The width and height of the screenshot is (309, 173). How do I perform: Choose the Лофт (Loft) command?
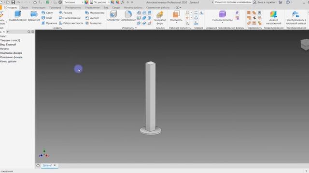point(47,18)
